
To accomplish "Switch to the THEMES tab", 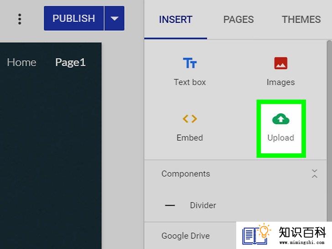I will point(301,20).
